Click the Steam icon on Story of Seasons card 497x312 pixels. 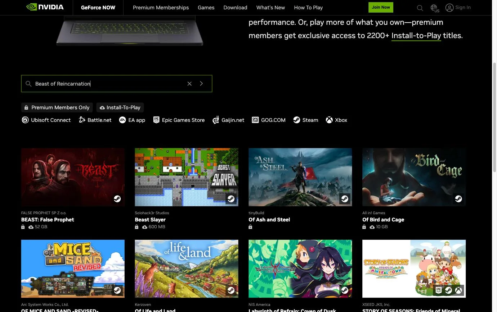(448, 290)
